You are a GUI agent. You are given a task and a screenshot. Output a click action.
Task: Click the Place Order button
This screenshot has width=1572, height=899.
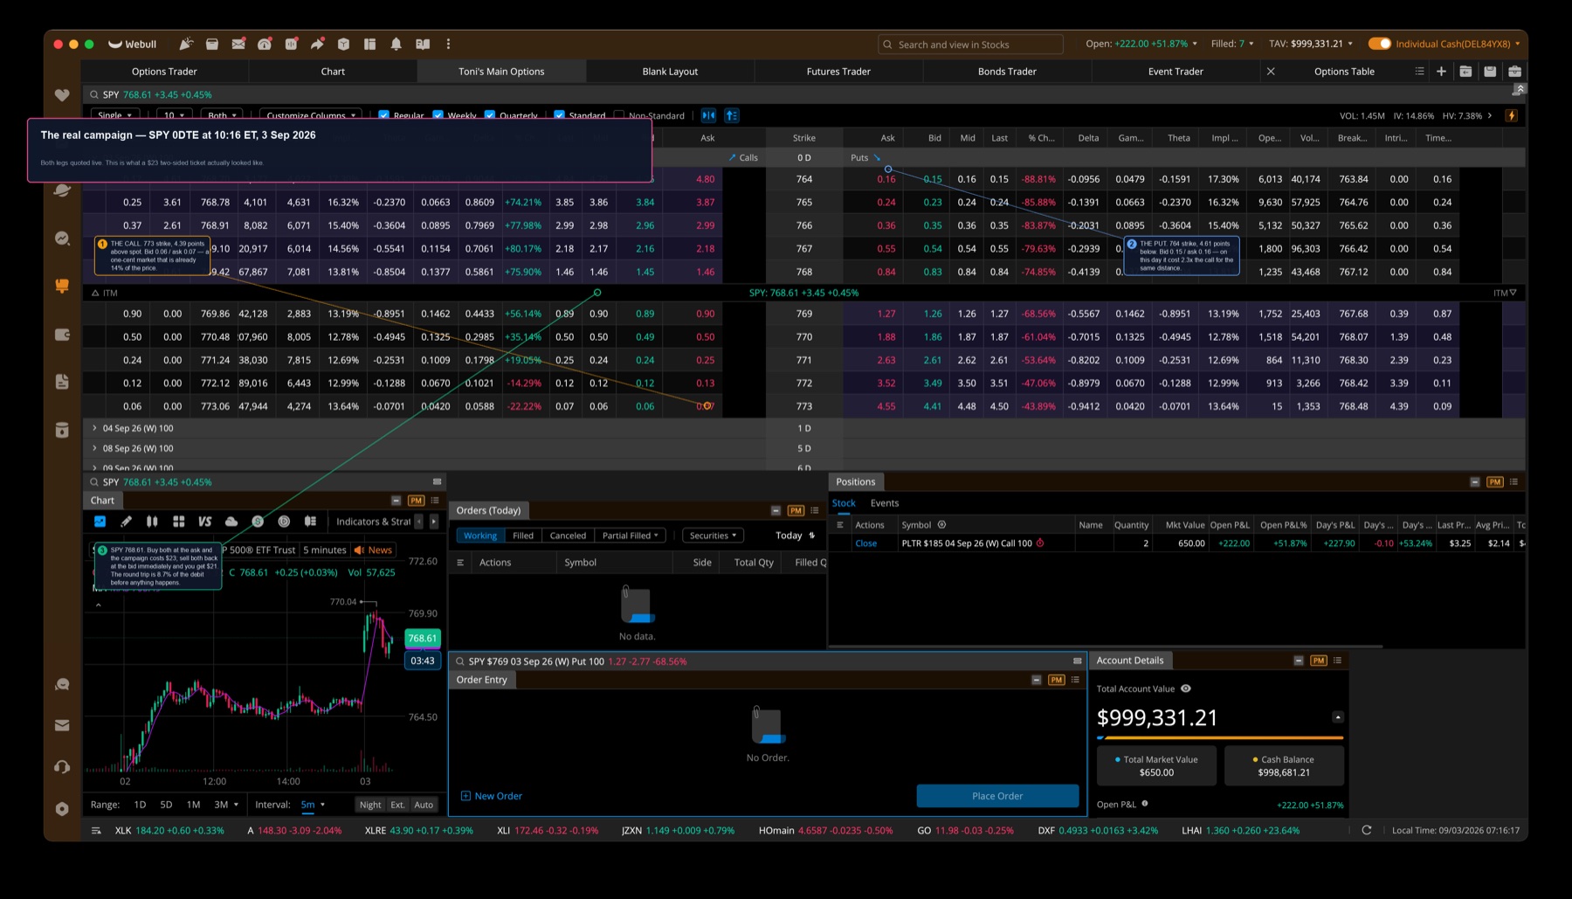click(997, 796)
